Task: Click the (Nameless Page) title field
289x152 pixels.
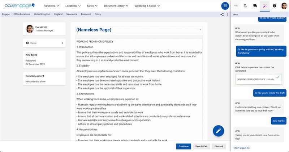Action: click(139, 30)
